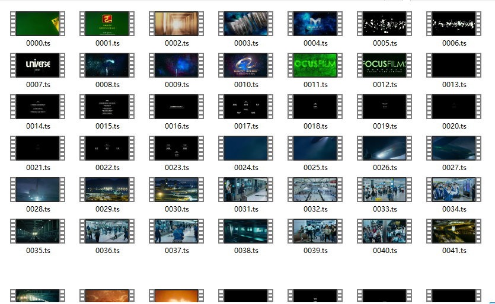
Task: Click the file name 0038.ts
Action: click(246, 251)
